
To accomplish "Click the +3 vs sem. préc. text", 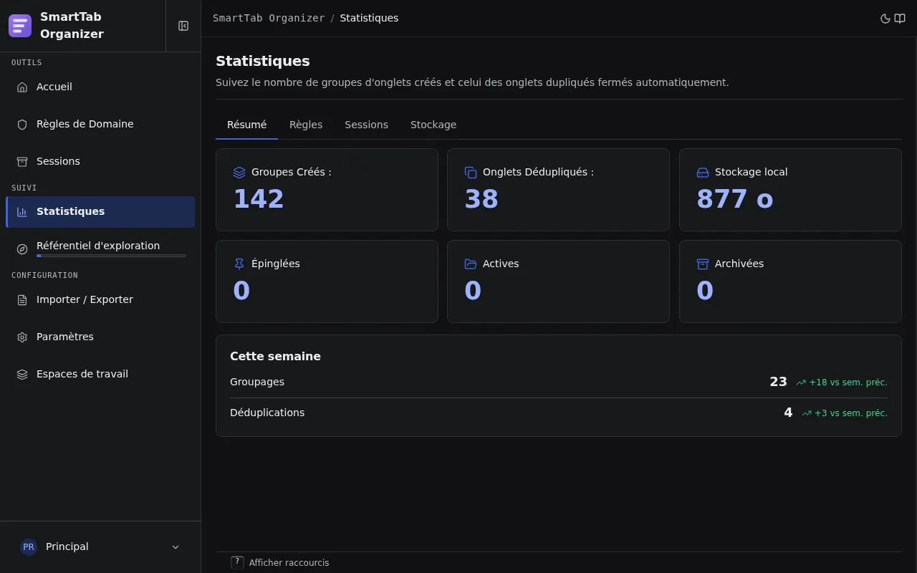I will [851, 413].
